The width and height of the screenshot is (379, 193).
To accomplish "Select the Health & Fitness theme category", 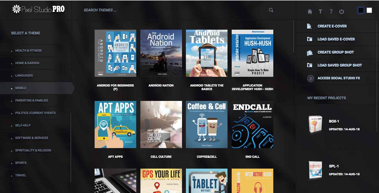I will [x=28, y=50].
